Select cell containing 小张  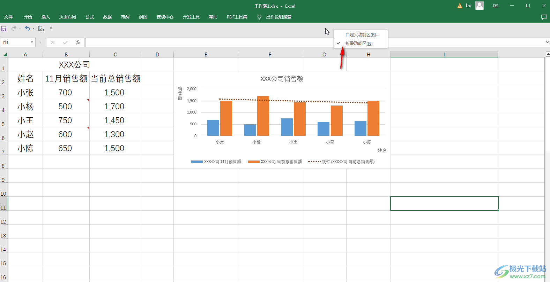[25, 92]
